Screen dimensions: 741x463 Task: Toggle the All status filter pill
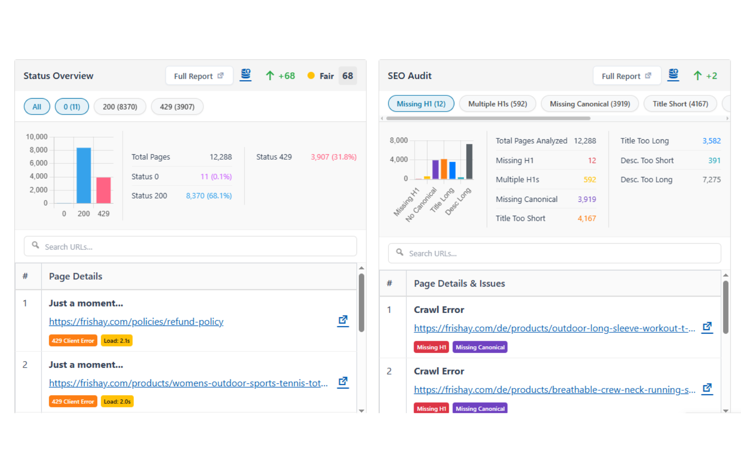coord(37,106)
